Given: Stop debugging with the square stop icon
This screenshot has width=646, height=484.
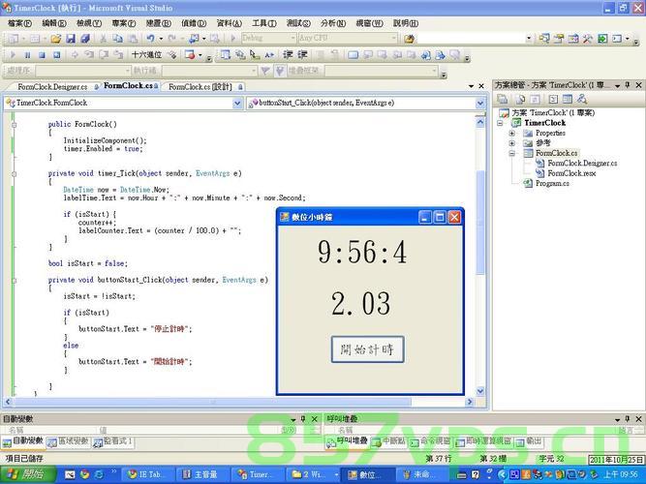Looking at the screenshot, I should pos(42,55).
